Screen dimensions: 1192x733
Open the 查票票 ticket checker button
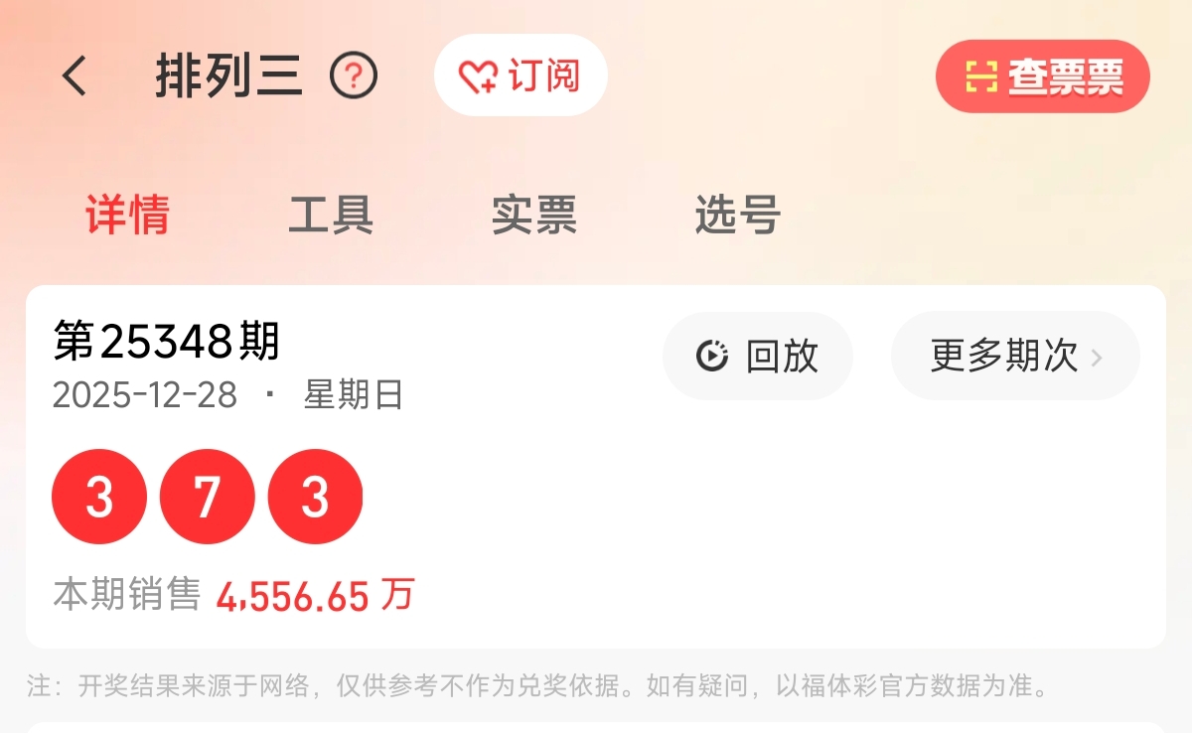[1043, 76]
